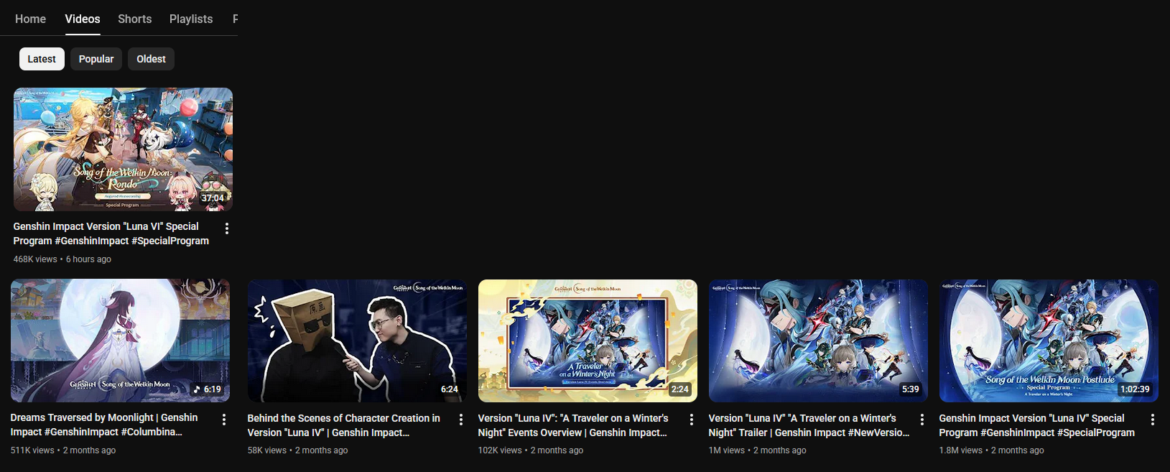Screen dimensions: 1170x472
Task: Open the 'Dreams Traversed by Moonlight' video title
Action: click(104, 425)
